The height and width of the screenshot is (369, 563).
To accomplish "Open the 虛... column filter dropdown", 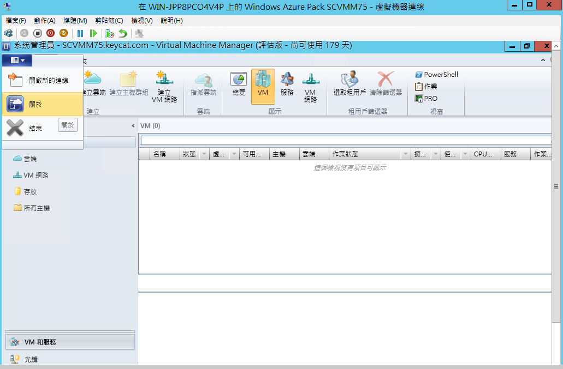I will pyautogui.click(x=234, y=154).
